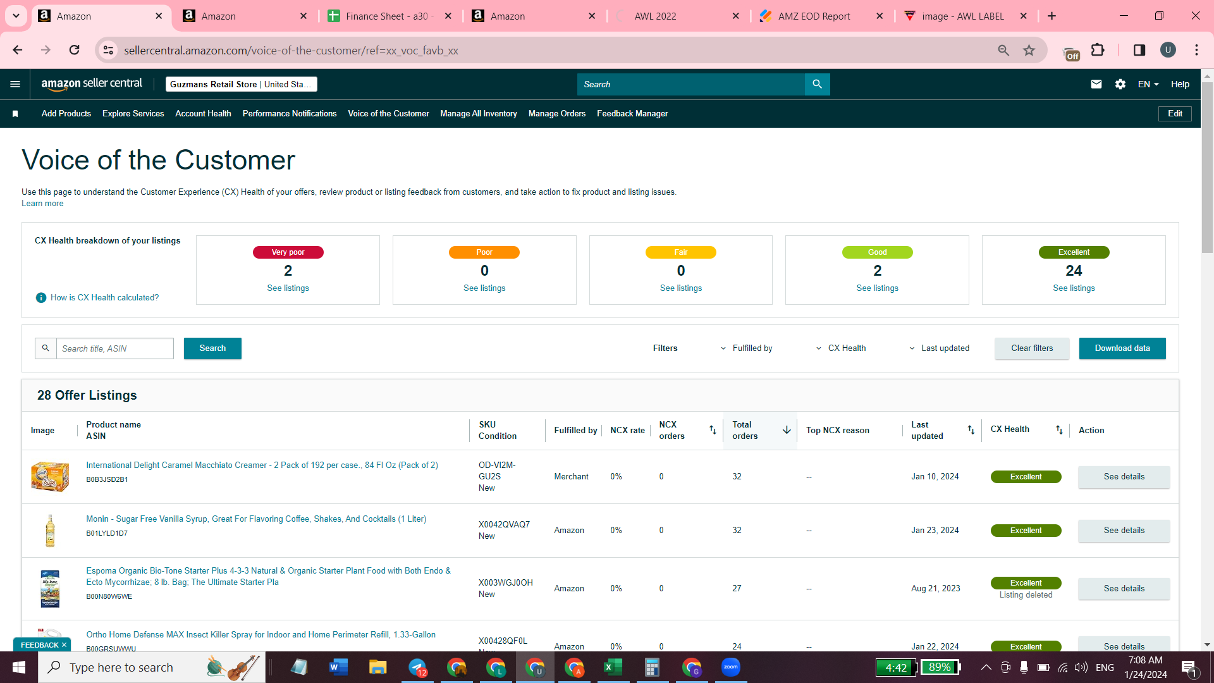Sort by Total orders down arrow
The image size is (1214, 683).
[787, 430]
